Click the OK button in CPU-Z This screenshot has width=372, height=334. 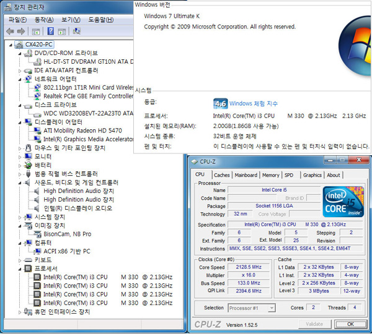click(350, 324)
